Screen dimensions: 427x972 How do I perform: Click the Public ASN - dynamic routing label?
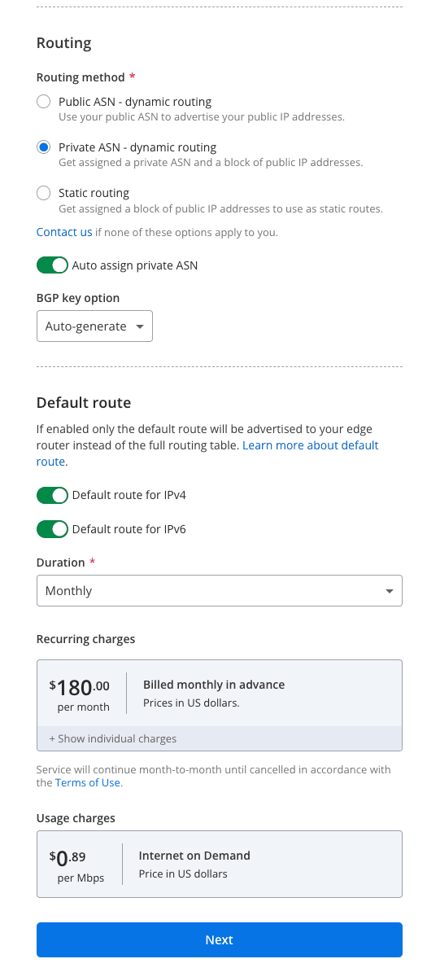[135, 102]
